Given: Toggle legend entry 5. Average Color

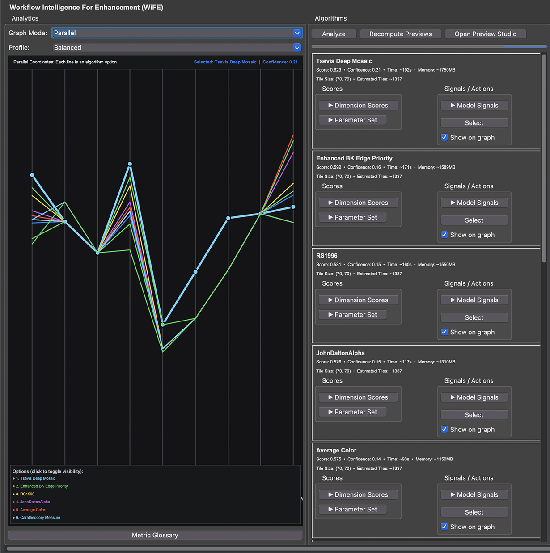Looking at the screenshot, I should coord(29,510).
